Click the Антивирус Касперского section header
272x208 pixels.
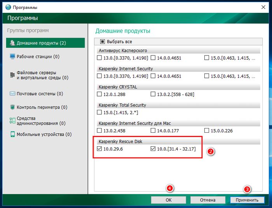pos(178,50)
